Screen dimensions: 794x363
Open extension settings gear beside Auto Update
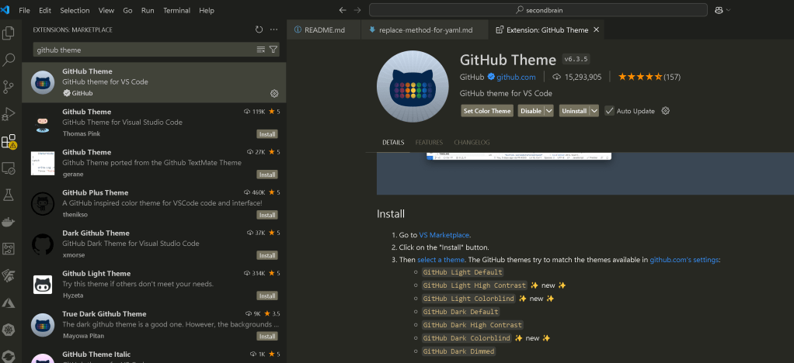pyautogui.click(x=666, y=111)
